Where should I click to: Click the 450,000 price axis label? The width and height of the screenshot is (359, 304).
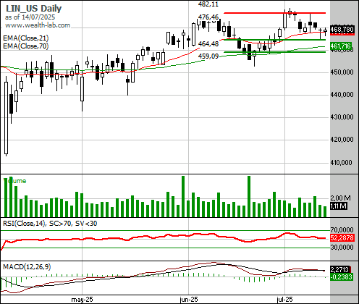click(x=342, y=72)
